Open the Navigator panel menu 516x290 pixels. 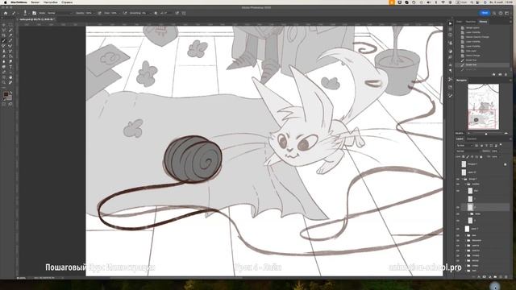pyautogui.click(x=510, y=80)
